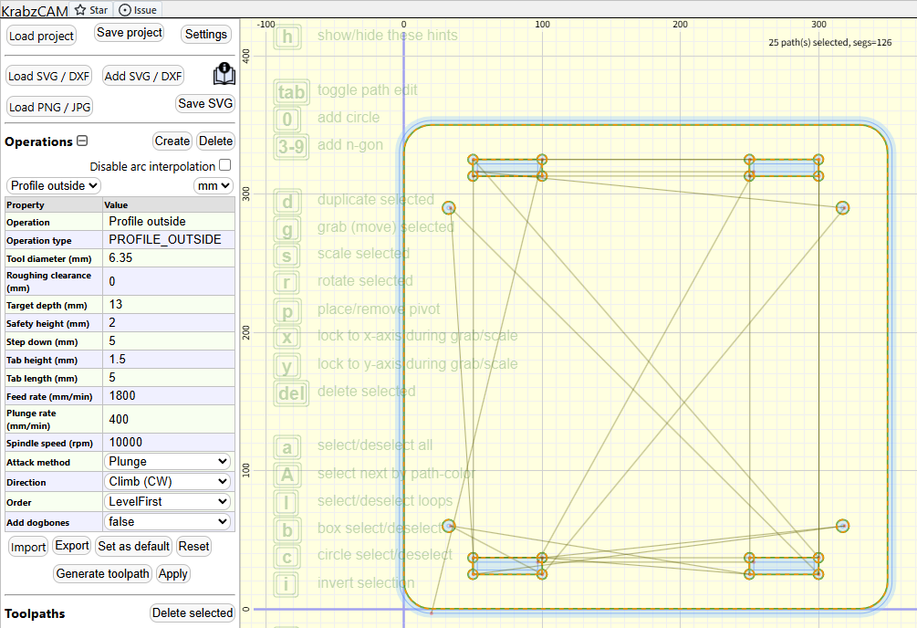Click the 'y' lock y-axis key icon
Viewport: 917px width, 628px height.
pyautogui.click(x=287, y=365)
